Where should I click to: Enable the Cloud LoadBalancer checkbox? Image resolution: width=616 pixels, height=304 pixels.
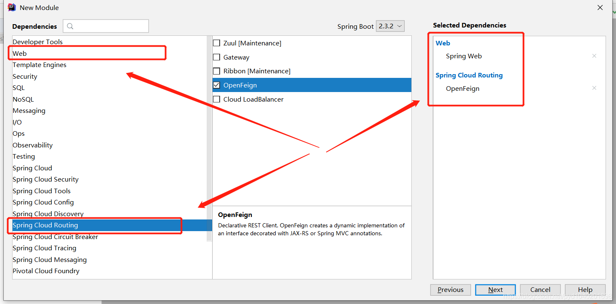(x=217, y=99)
